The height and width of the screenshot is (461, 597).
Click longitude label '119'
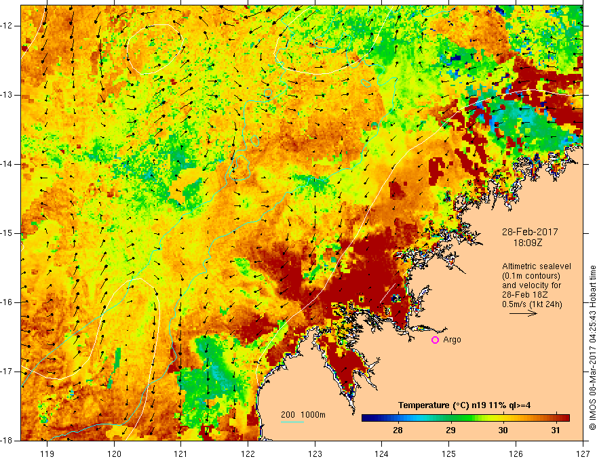(x=47, y=454)
